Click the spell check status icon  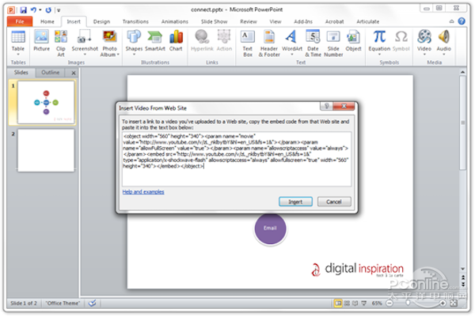(x=92, y=303)
